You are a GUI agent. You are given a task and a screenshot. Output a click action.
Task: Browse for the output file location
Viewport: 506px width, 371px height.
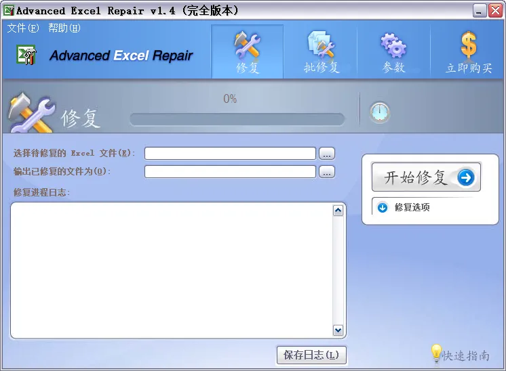tap(327, 172)
